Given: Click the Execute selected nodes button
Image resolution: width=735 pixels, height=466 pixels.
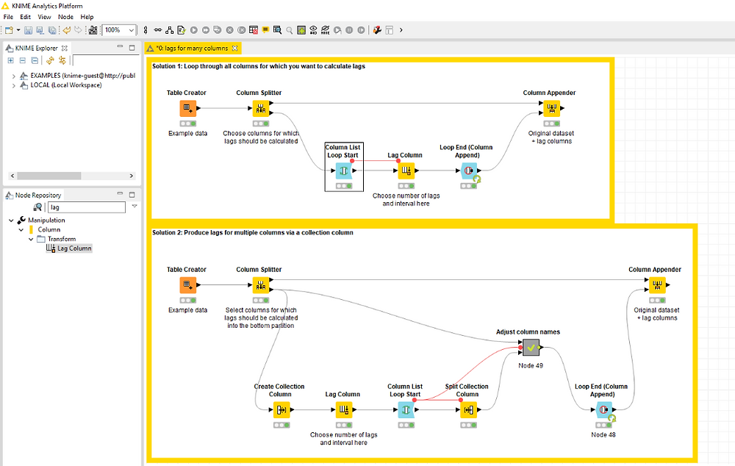Looking at the screenshot, I should point(193,30).
